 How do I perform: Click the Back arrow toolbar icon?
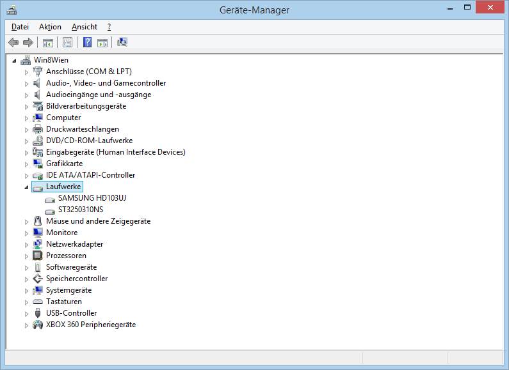pyautogui.click(x=13, y=42)
